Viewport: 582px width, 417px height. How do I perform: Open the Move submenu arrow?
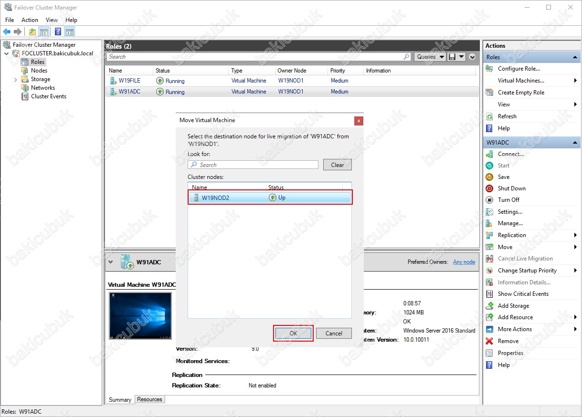(575, 247)
